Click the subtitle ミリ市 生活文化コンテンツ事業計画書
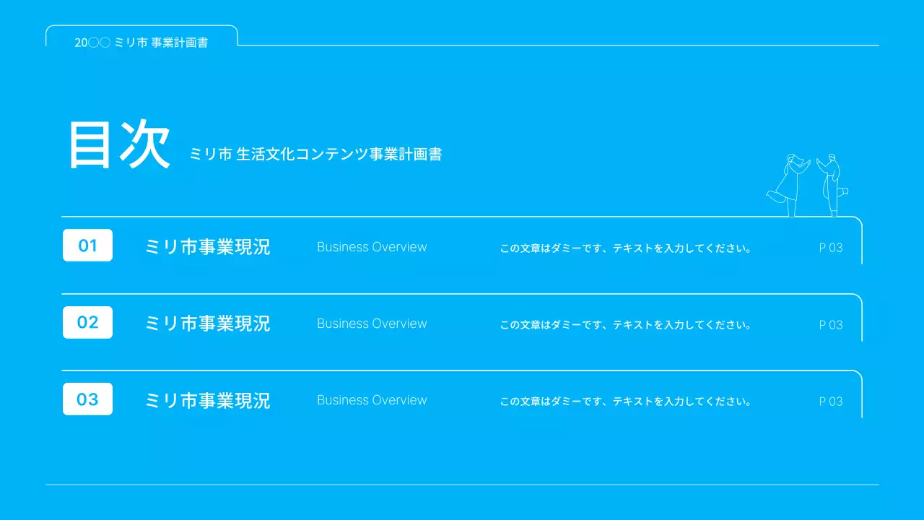Image resolution: width=924 pixels, height=520 pixels. pyautogui.click(x=315, y=154)
